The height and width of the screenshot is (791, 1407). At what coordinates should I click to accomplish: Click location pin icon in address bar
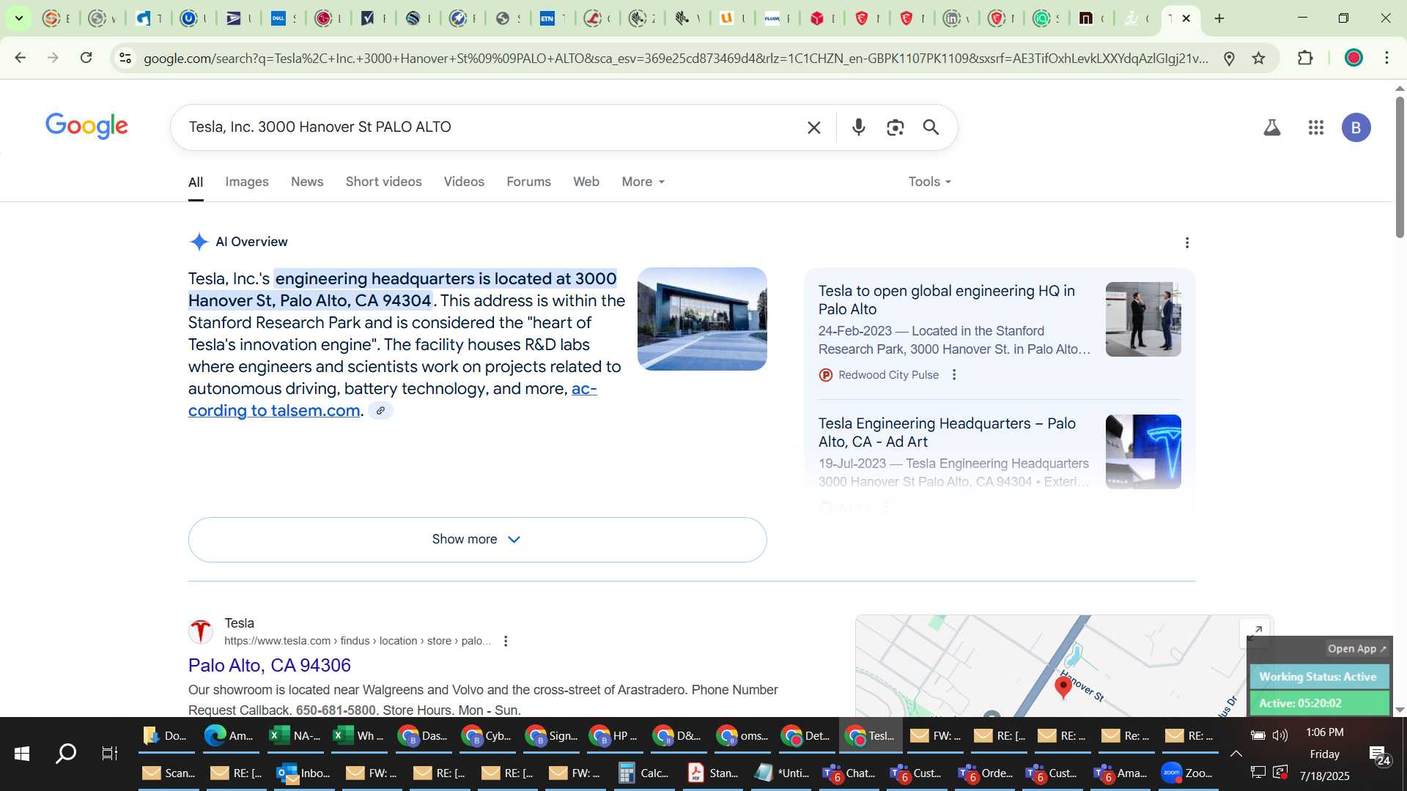tap(1230, 59)
